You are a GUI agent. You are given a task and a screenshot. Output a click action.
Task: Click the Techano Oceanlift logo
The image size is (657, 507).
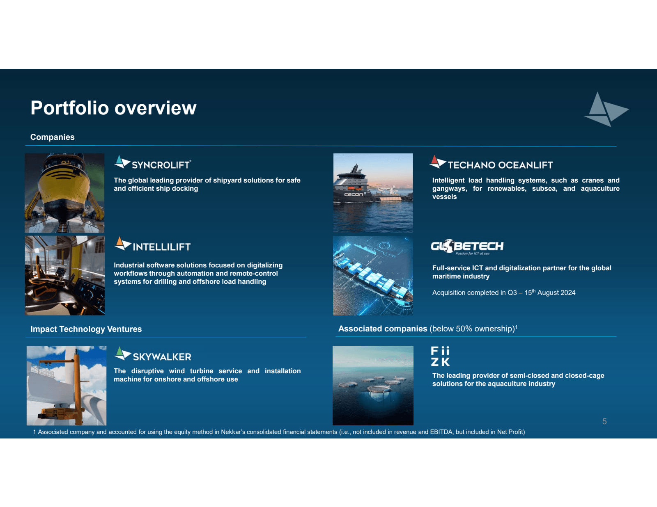(x=491, y=162)
